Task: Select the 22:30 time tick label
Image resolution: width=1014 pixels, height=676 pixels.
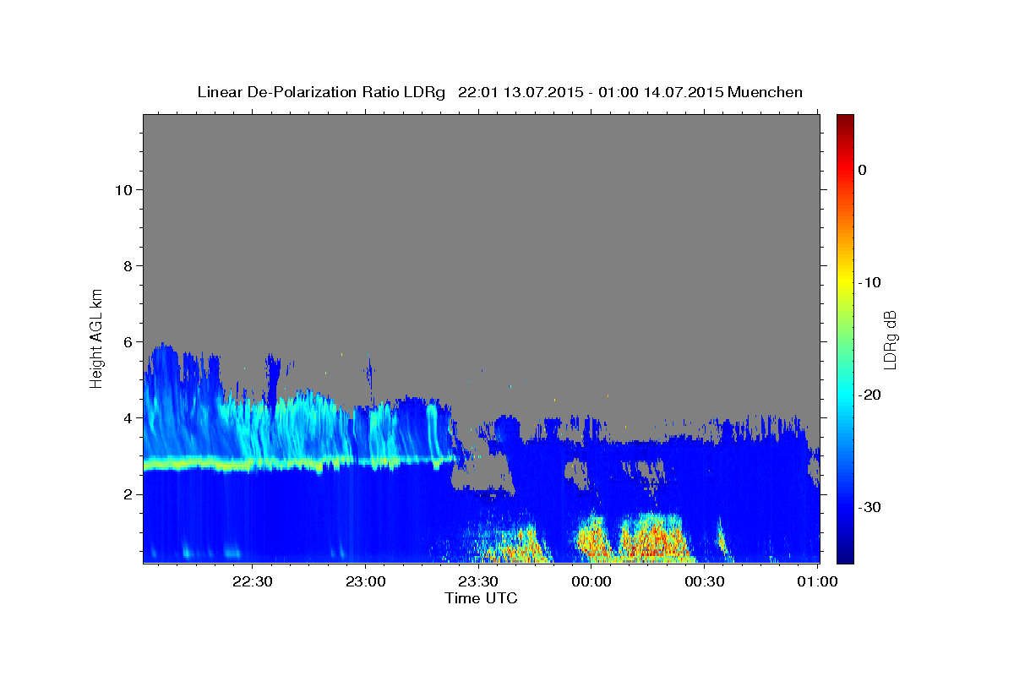Action: pyautogui.click(x=252, y=581)
